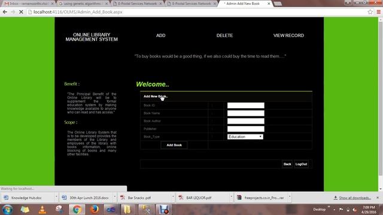Open the new tab button
Image resolution: width=383 pixels, height=215 pixels.
[278, 4]
